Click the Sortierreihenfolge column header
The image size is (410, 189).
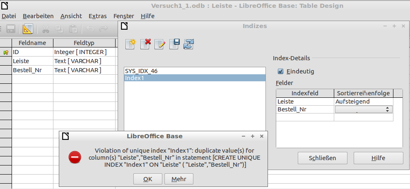tap(364, 93)
